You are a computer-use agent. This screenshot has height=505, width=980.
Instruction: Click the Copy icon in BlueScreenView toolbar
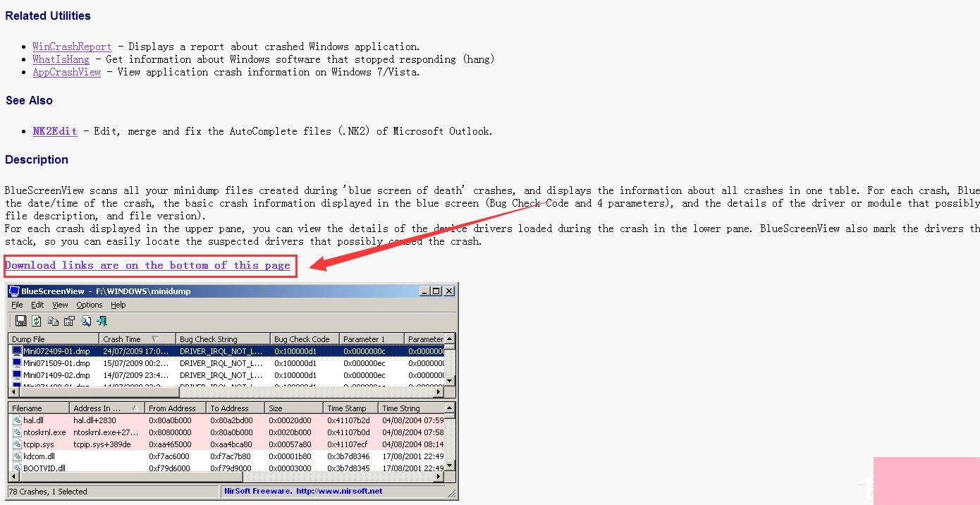[53, 321]
